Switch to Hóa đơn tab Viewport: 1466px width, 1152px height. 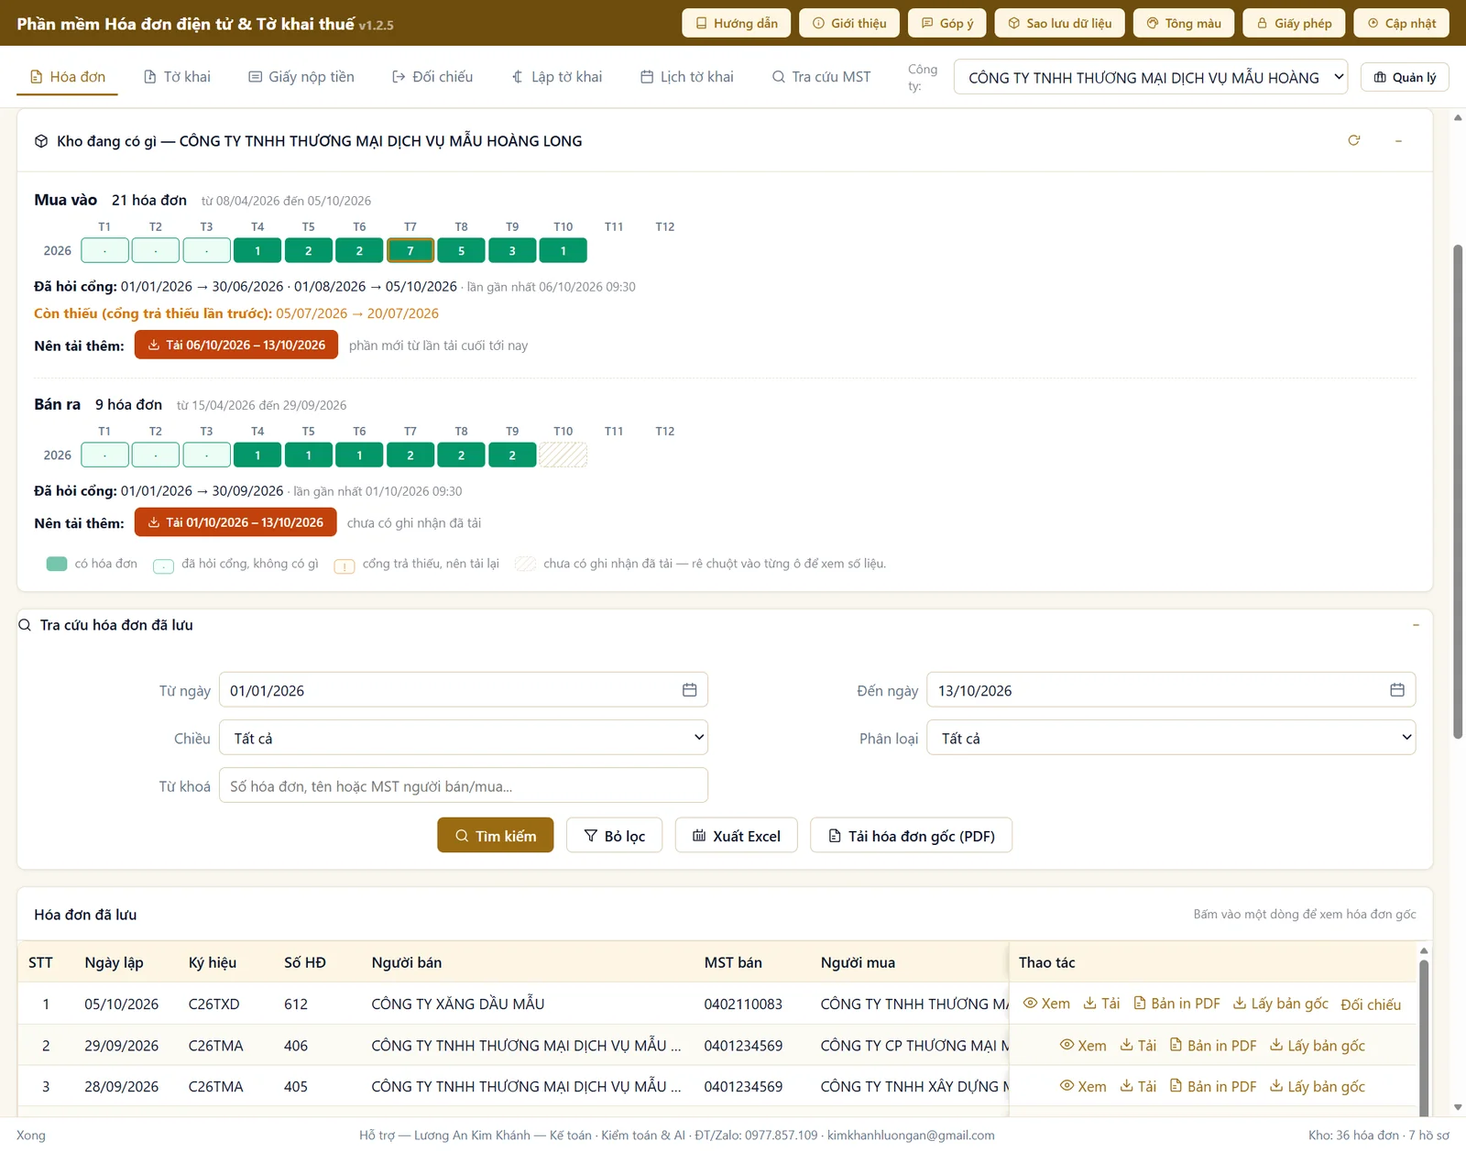pos(68,77)
